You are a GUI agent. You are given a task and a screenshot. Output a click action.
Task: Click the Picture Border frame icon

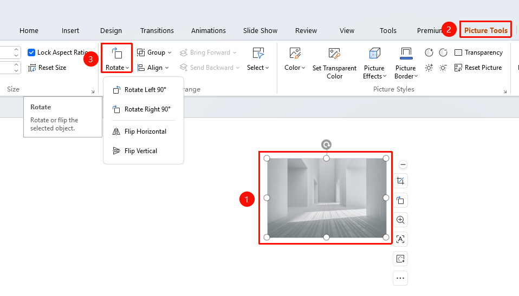[406, 53]
